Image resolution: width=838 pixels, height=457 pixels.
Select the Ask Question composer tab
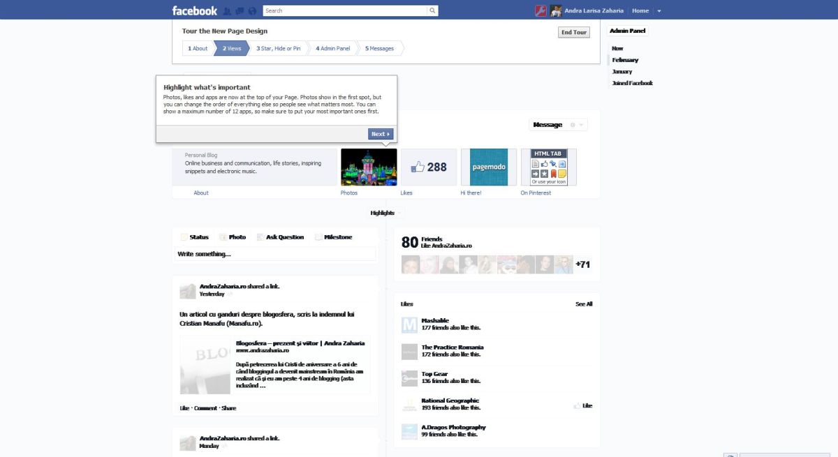281,237
